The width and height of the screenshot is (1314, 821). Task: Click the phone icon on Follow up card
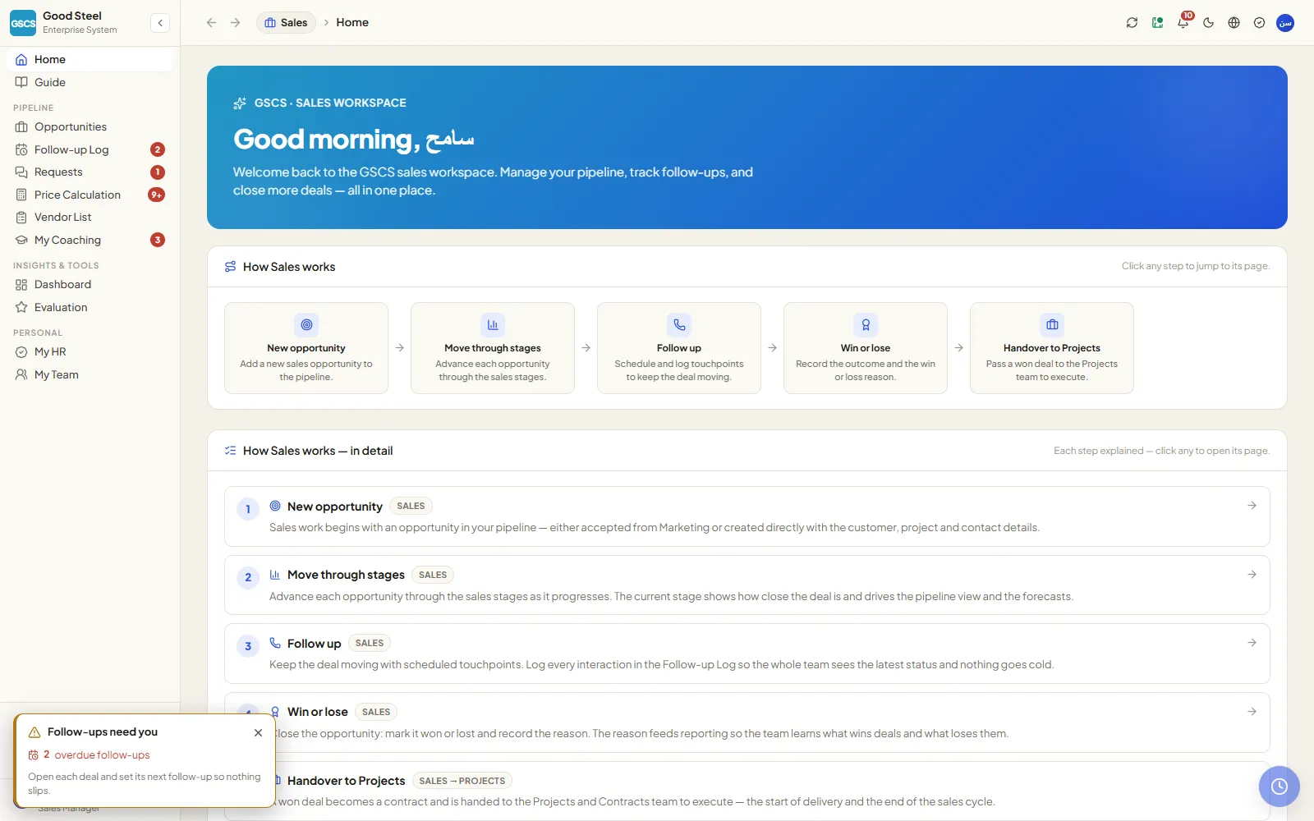(x=679, y=324)
